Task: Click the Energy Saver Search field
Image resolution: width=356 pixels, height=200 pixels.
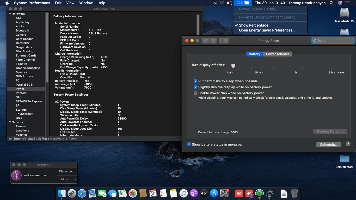Action: click(333, 41)
